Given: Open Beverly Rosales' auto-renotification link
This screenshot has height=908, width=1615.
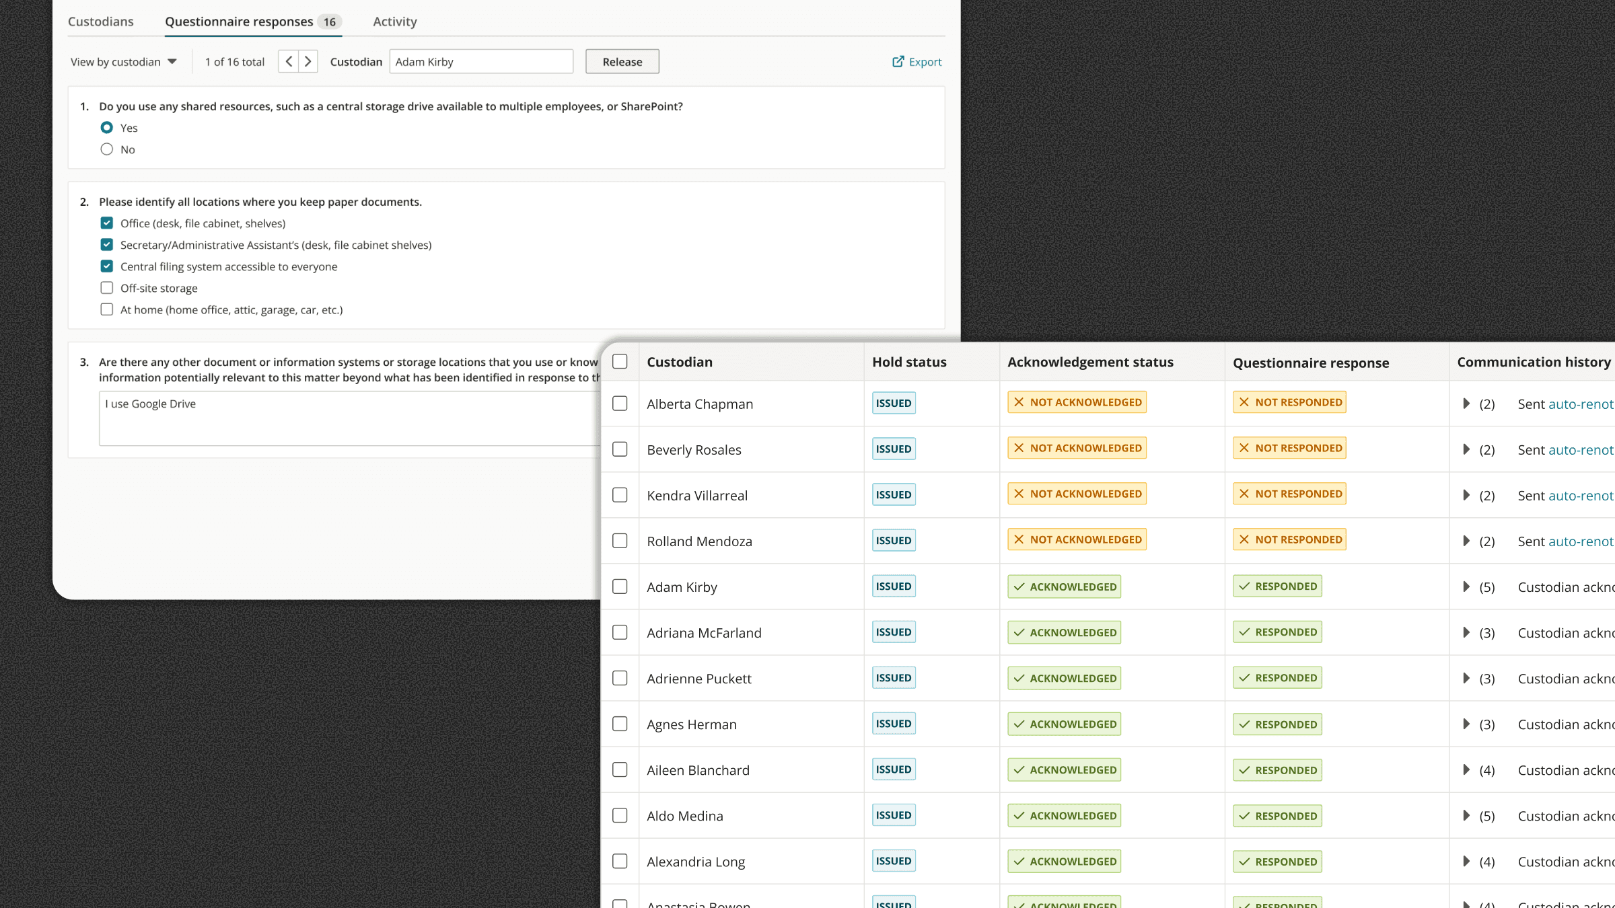Looking at the screenshot, I should pyautogui.click(x=1581, y=449).
